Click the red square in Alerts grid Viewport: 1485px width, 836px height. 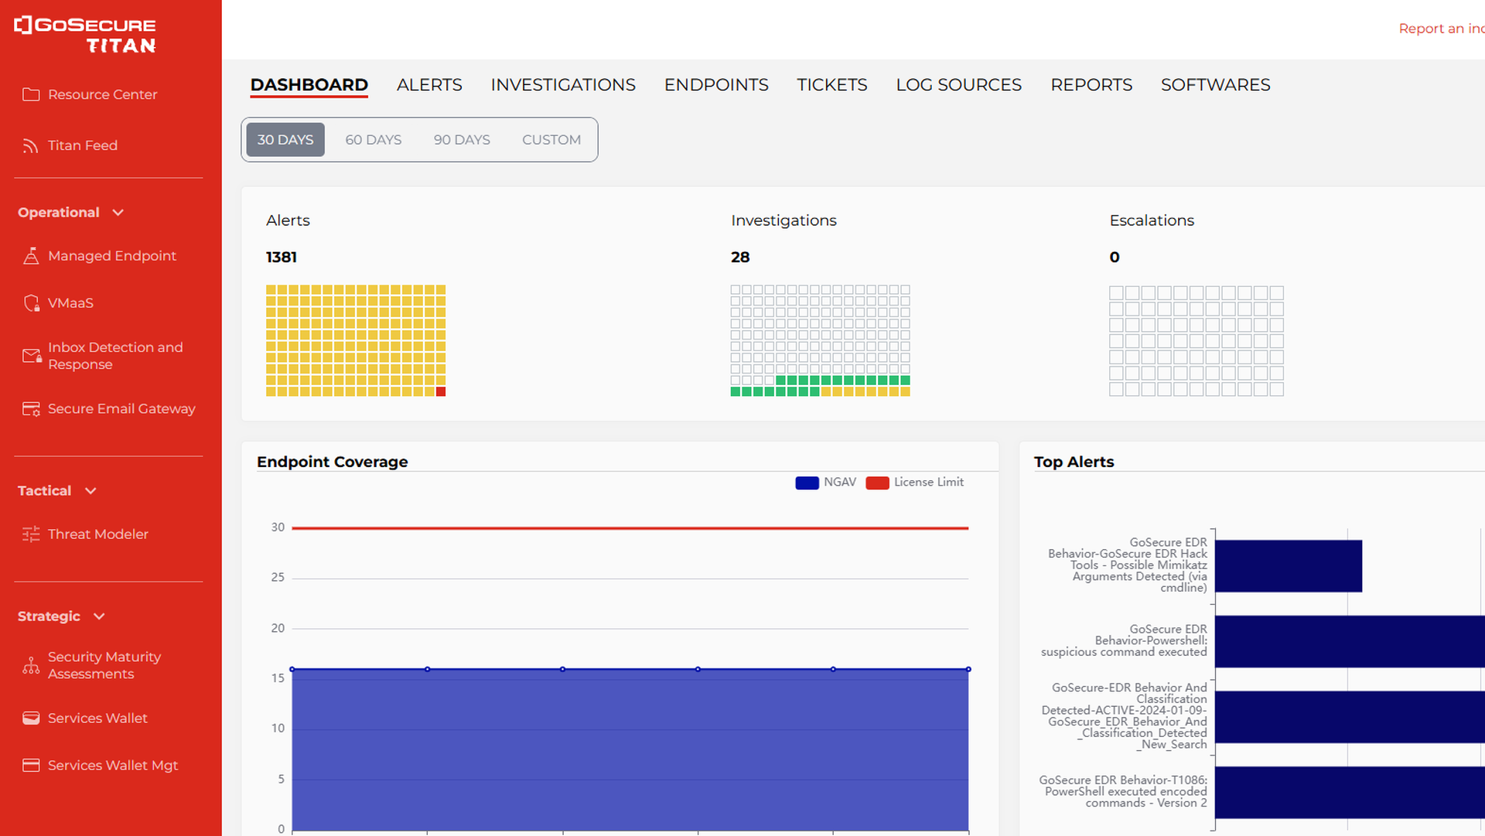441,392
